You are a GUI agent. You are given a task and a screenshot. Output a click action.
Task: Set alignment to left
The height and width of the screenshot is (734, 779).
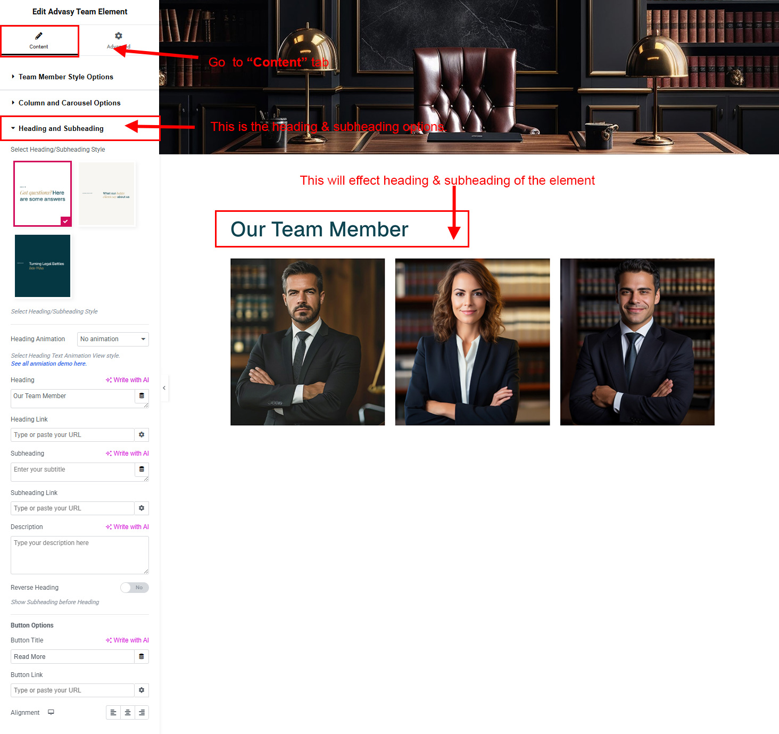pyautogui.click(x=113, y=713)
